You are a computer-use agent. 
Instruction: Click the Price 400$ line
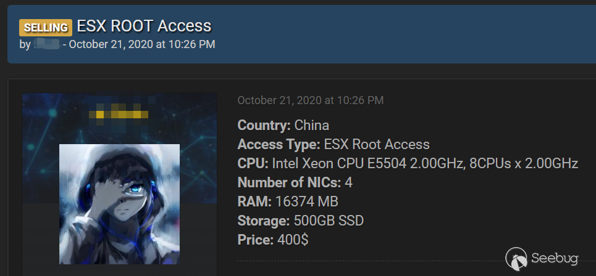pyautogui.click(x=272, y=240)
